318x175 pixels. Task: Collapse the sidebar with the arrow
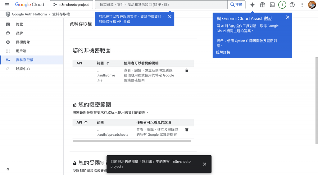pos(8,169)
